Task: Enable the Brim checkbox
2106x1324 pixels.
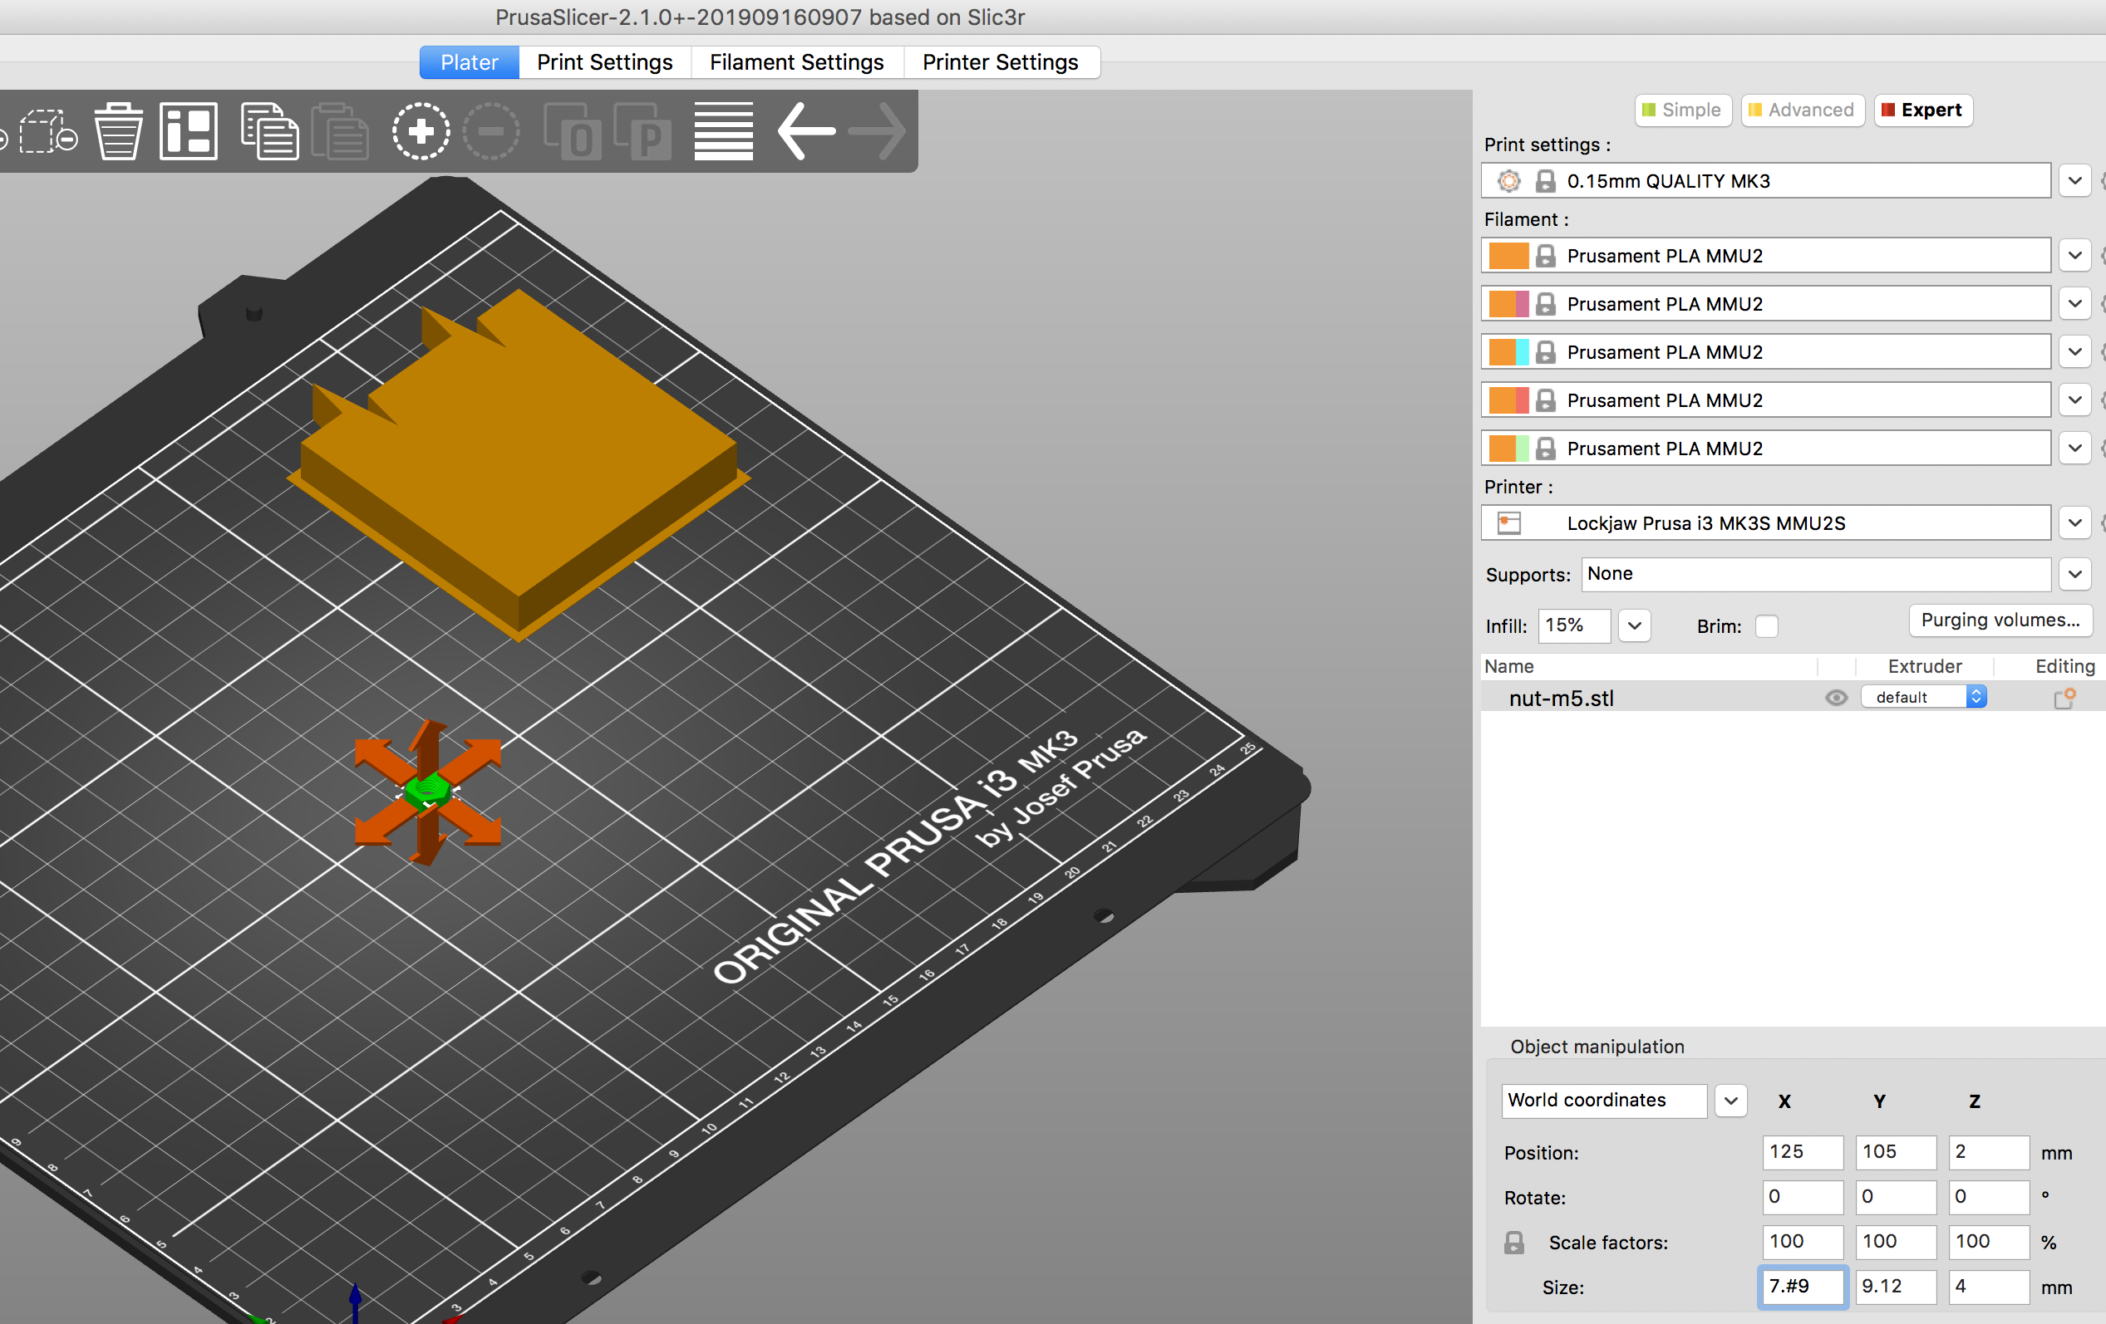Action: click(1768, 625)
